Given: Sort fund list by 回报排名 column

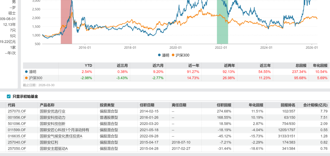Looking at the screenshot, I should click(288, 105).
